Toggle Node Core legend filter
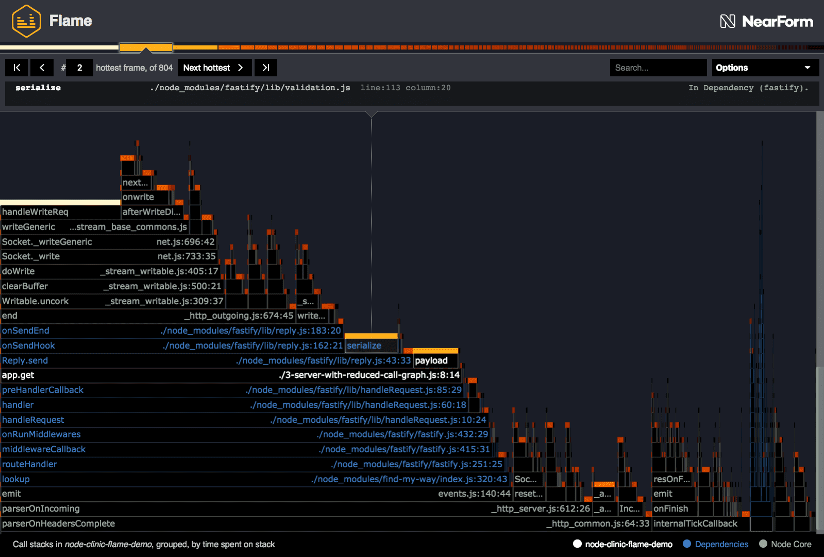The width and height of the screenshot is (824, 557). [785, 544]
